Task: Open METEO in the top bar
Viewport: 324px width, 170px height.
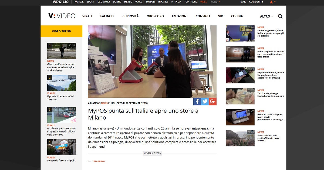Action: click(x=128, y=2)
